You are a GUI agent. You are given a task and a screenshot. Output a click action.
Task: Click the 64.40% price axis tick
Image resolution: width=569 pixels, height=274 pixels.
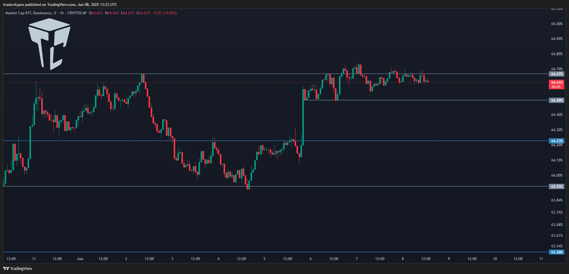tap(557, 115)
